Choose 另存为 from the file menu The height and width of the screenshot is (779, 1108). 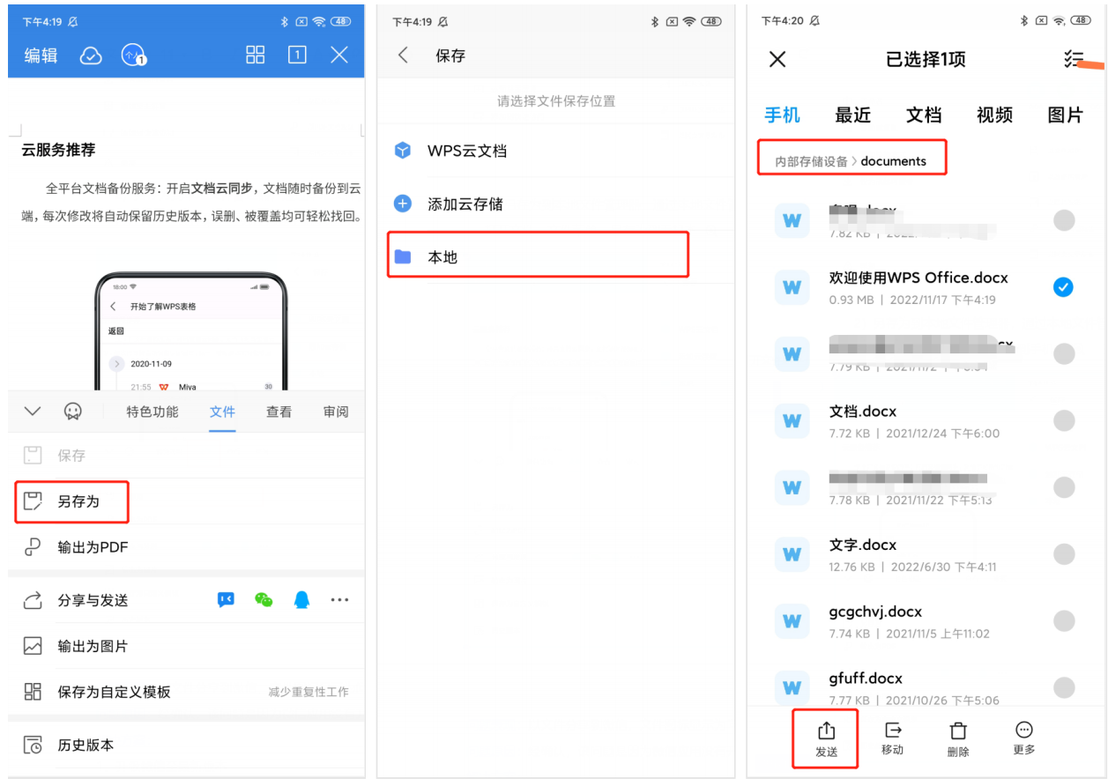[72, 501]
